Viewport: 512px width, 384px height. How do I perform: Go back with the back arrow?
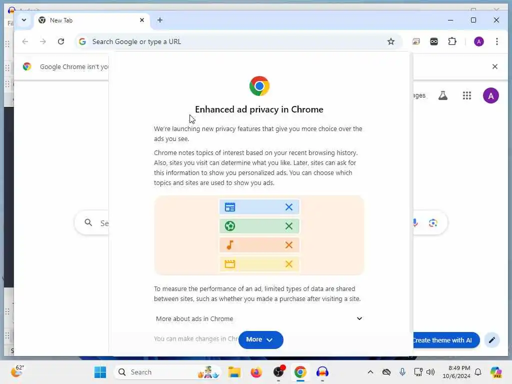(x=25, y=41)
